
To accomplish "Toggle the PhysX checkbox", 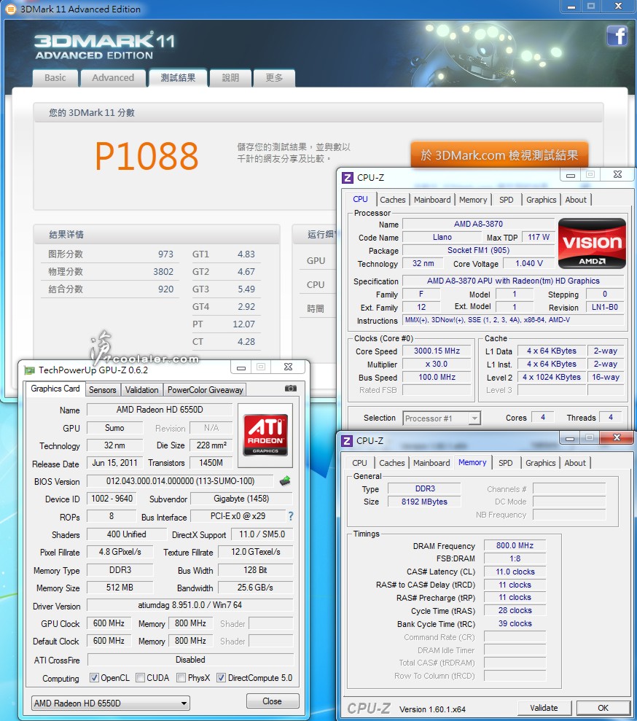I will coord(181,678).
